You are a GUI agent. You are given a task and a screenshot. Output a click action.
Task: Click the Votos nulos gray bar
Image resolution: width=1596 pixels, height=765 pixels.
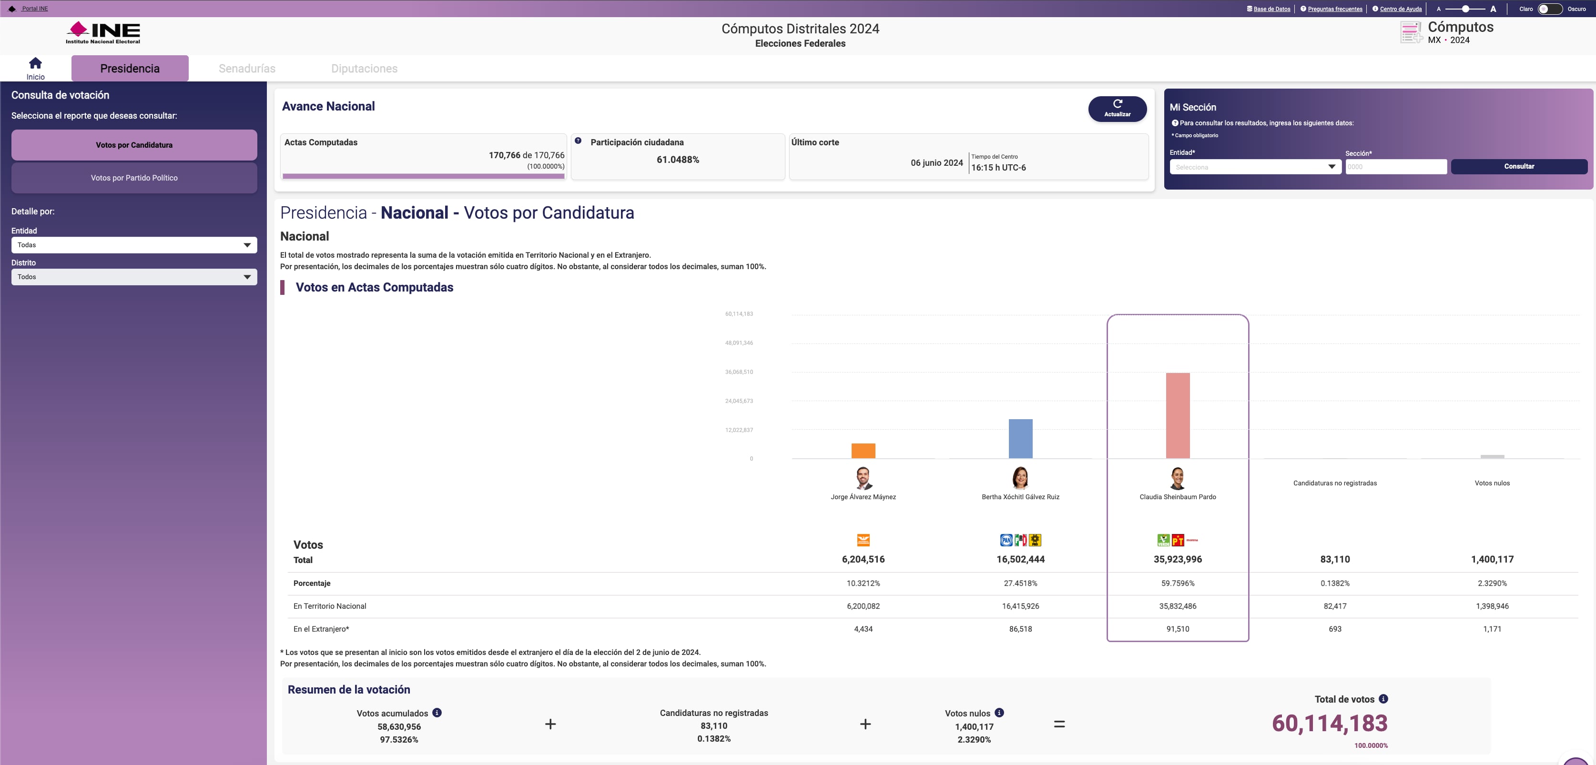(x=1493, y=456)
